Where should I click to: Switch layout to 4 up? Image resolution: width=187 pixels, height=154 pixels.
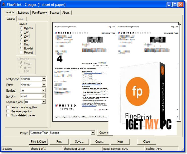21,40
